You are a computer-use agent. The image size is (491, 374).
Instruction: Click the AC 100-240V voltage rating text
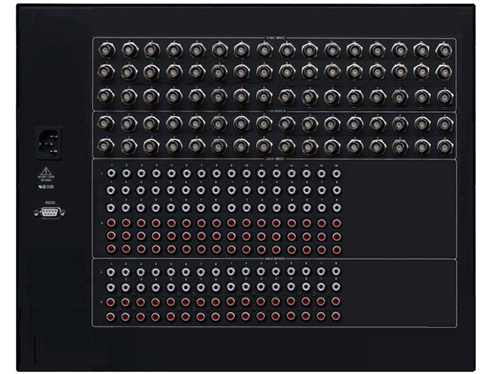click(46, 177)
